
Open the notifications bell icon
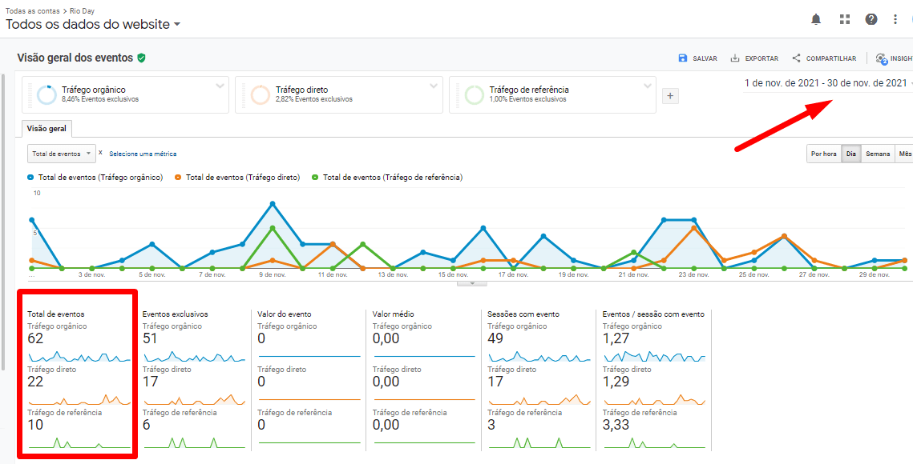click(x=816, y=19)
